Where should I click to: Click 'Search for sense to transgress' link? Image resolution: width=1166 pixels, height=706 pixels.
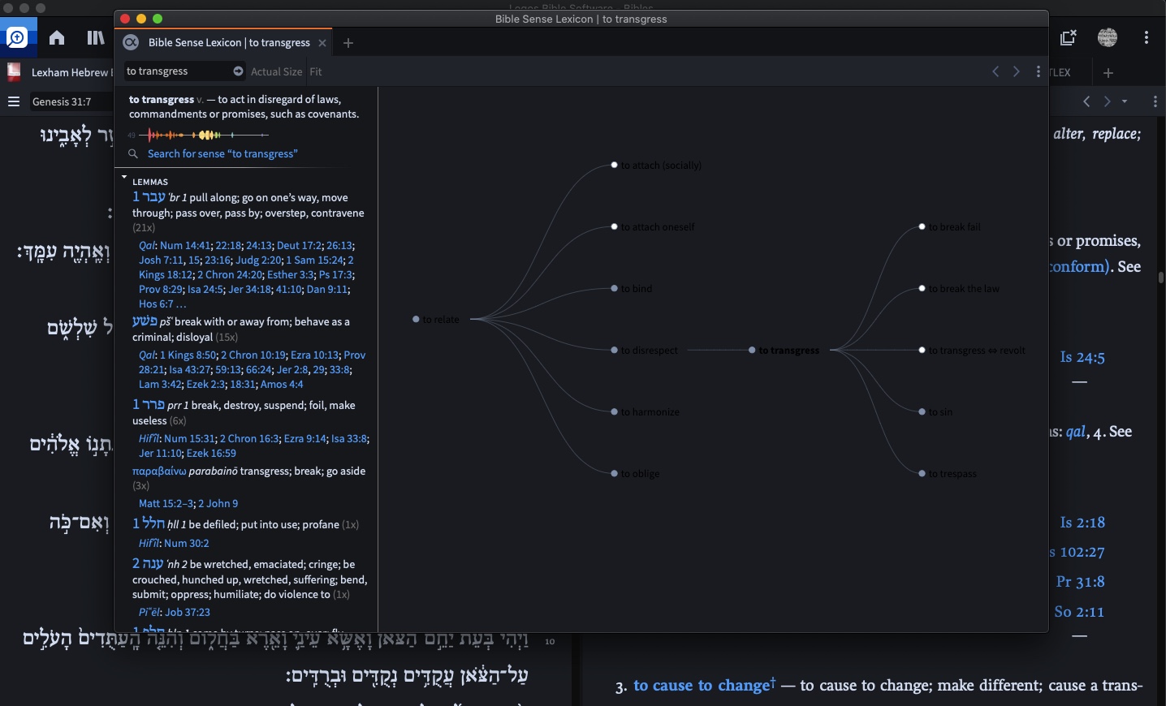[x=222, y=154]
